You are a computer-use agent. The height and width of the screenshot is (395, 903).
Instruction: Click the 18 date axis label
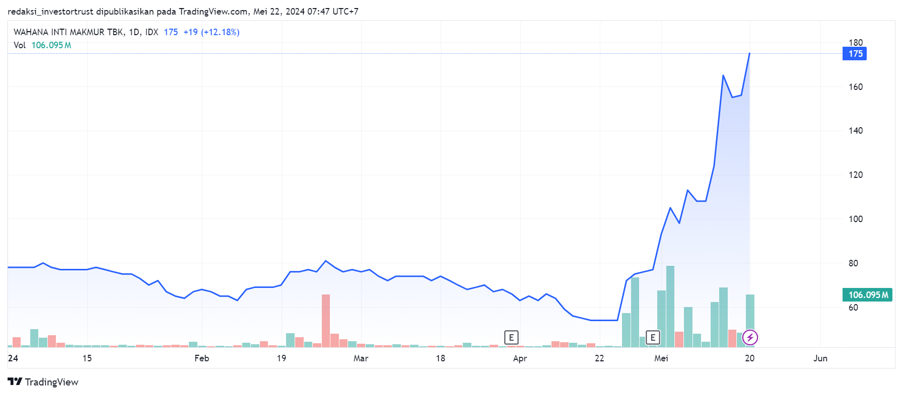(x=441, y=358)
